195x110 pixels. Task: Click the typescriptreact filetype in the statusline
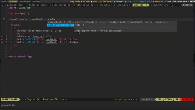coord(125,99)
